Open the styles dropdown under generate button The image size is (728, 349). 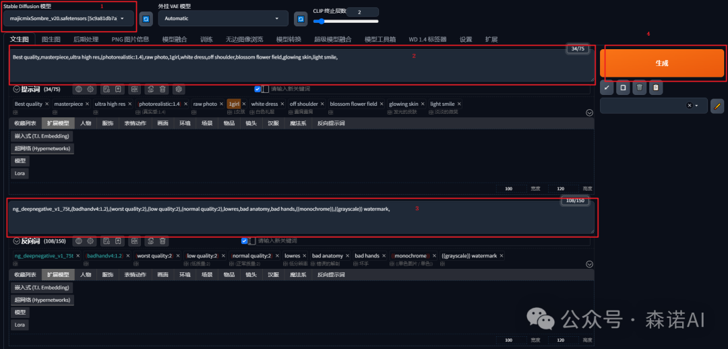654,106
